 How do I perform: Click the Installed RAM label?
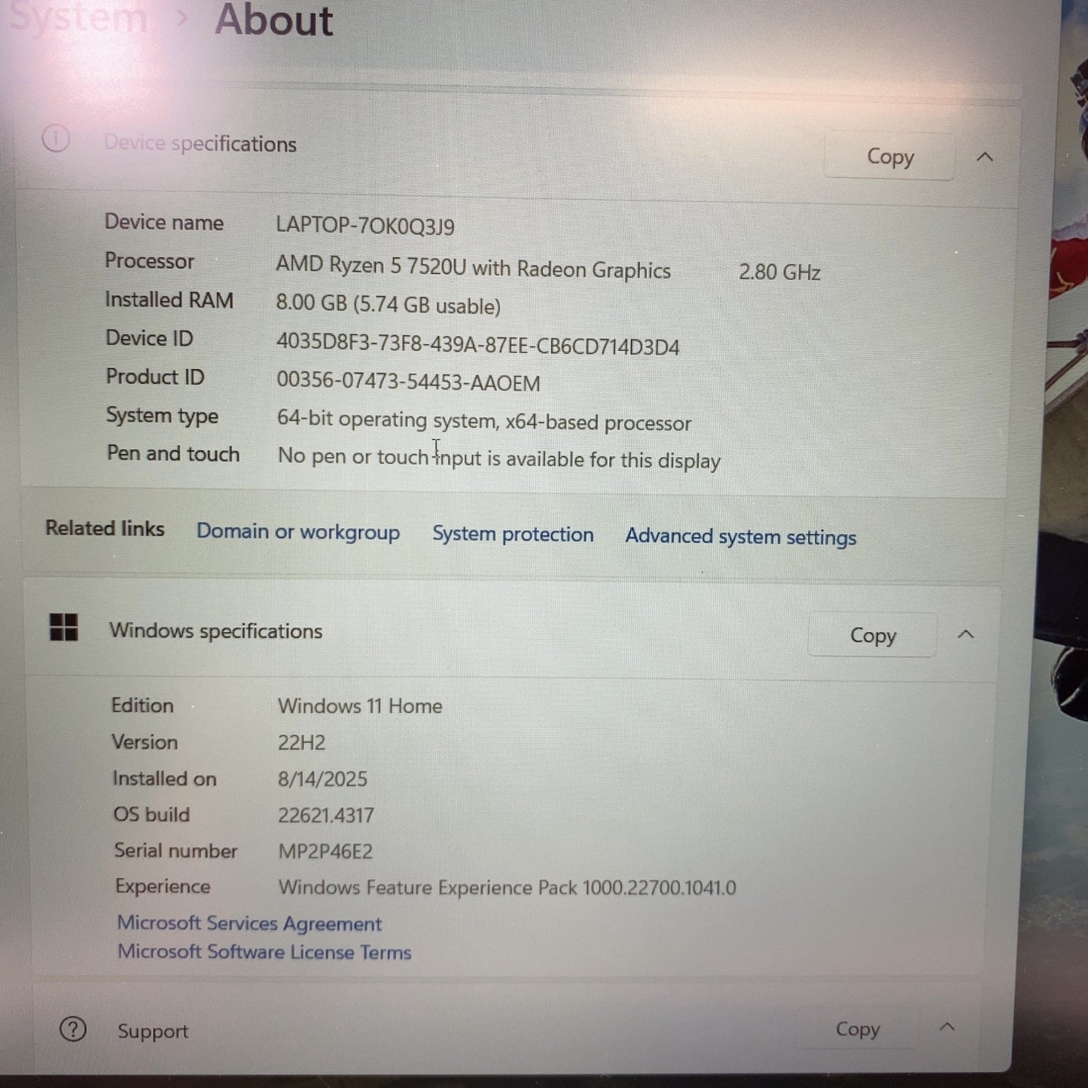click(169, 300)
